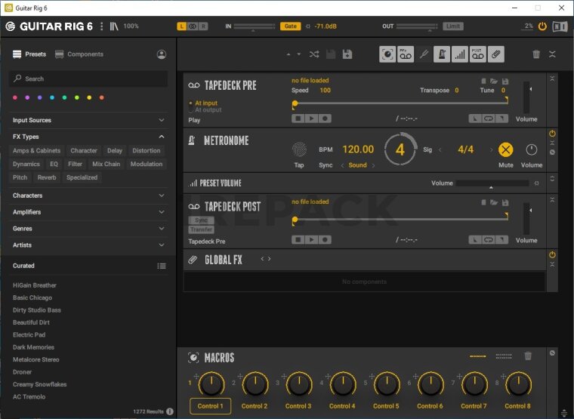Toggle the metronome Mute button

pos(506,149)
